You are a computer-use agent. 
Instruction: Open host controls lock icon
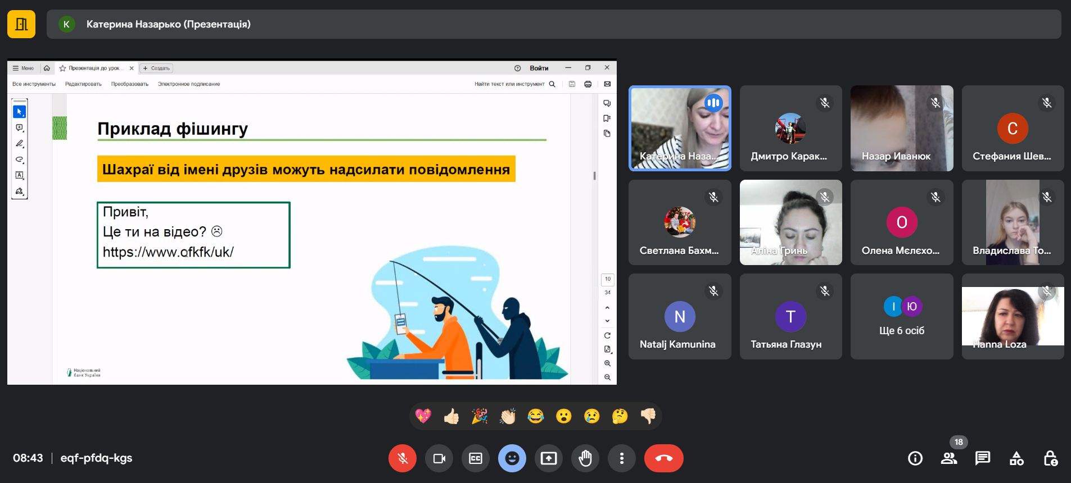1050,458
